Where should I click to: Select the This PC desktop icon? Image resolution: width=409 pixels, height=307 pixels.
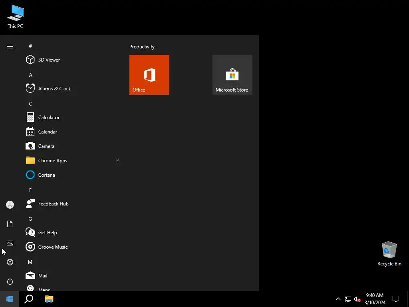pyautogui.click(x=16, y=17)
